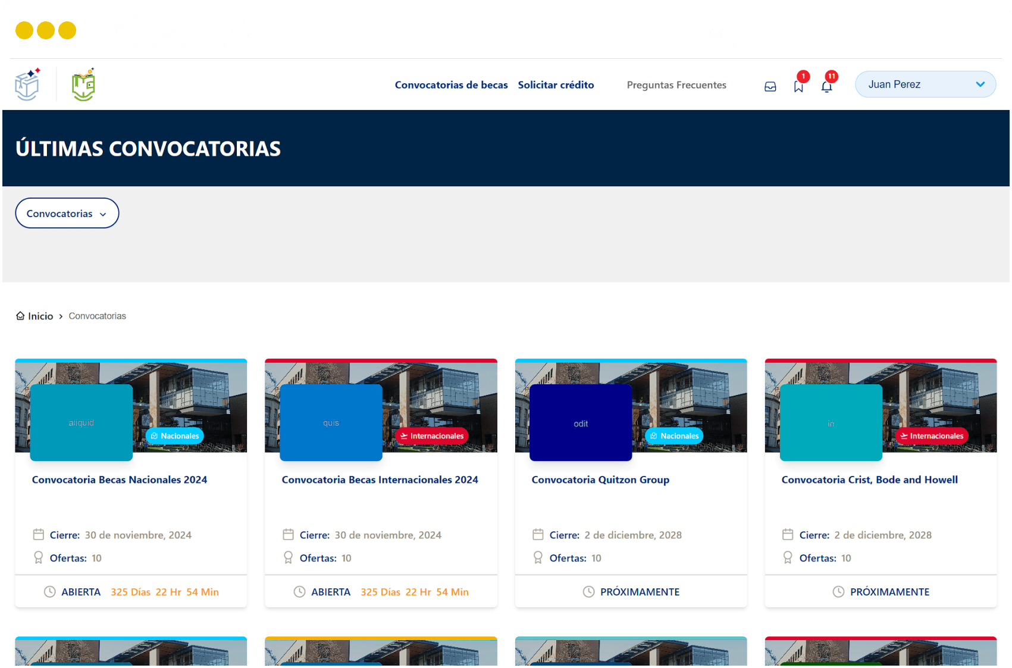Click PRÓXIMAMENTE on Crist, Bode and Howell card
Viewport: 1012px width, 668px height.
[x=890, y=592]
